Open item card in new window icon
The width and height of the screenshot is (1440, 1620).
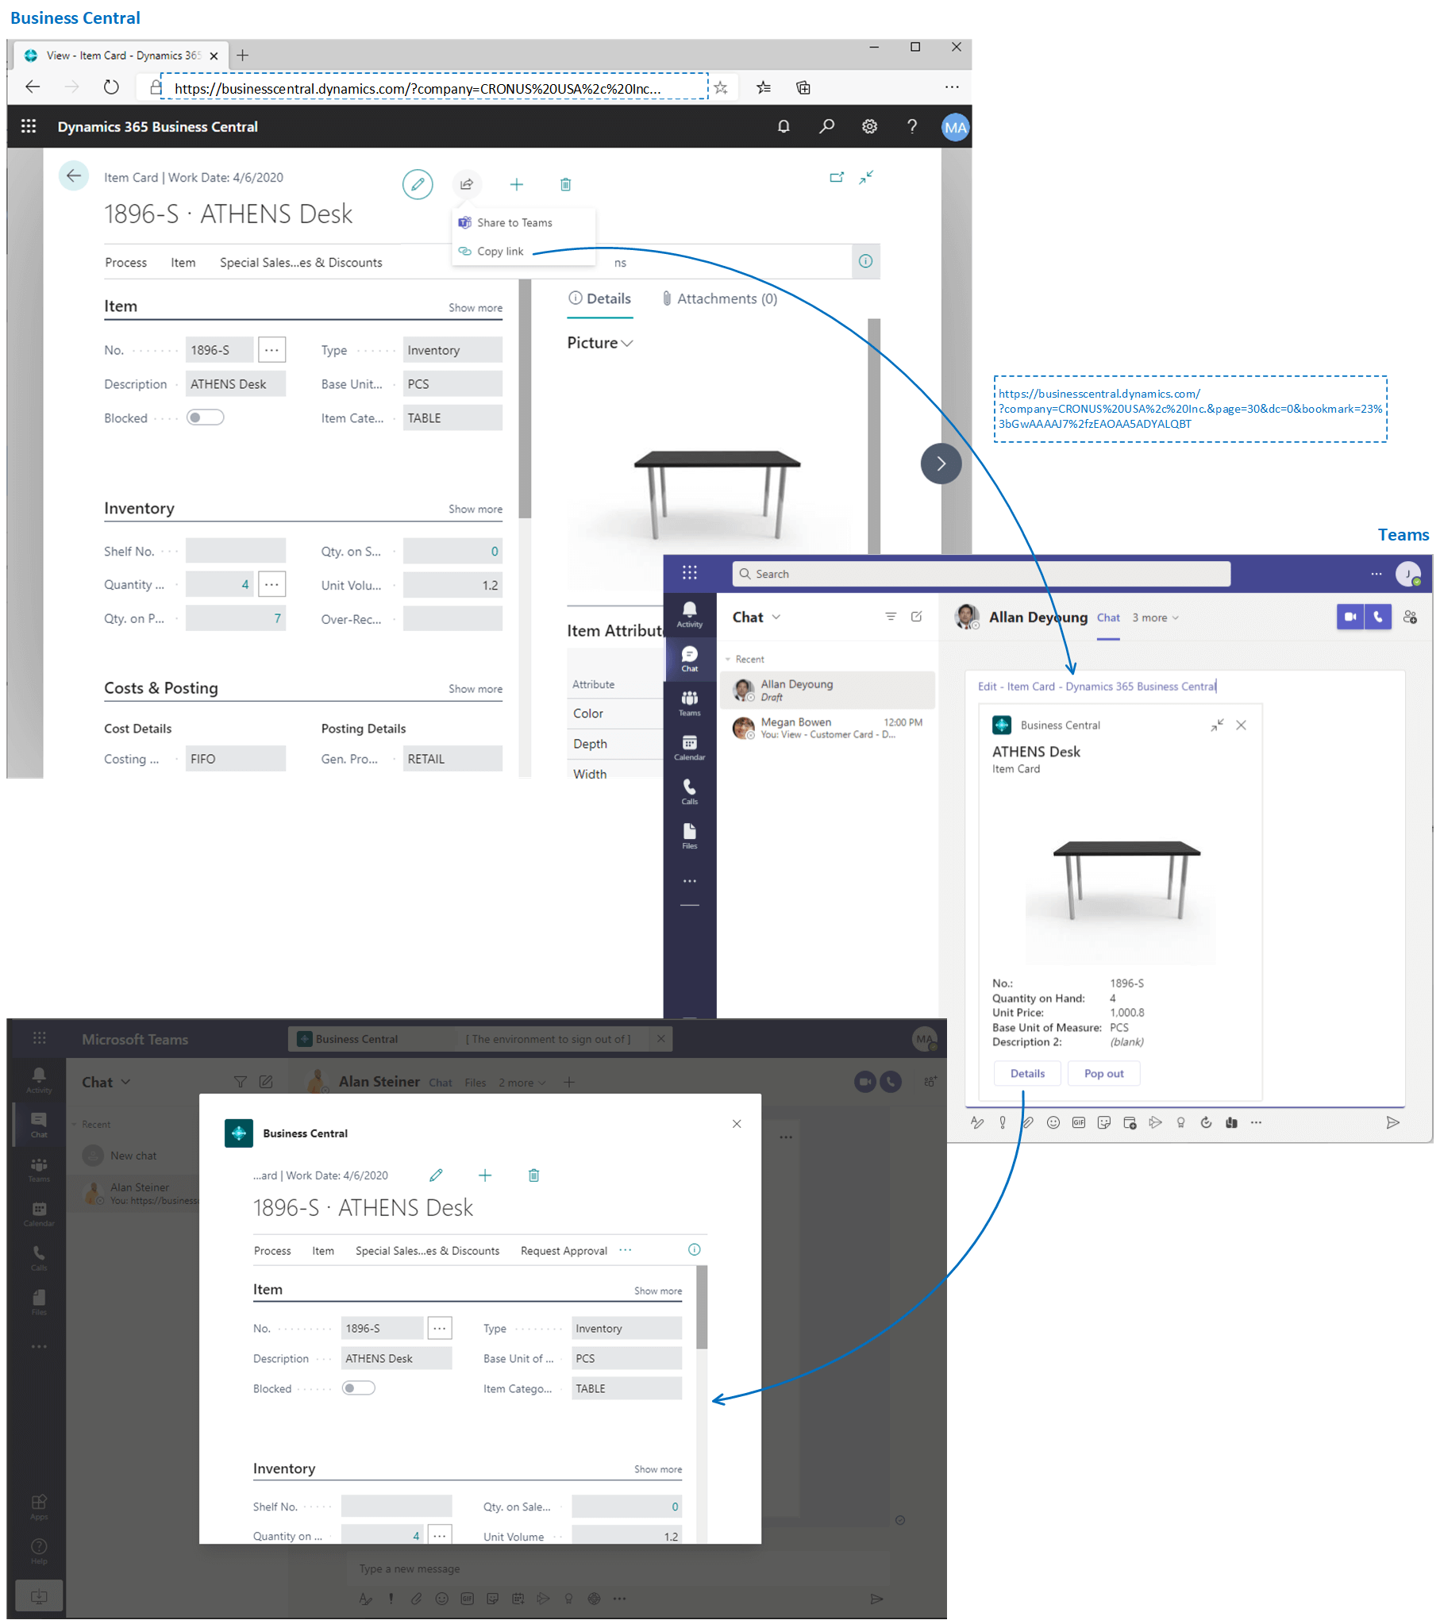(x=837, y=177)
